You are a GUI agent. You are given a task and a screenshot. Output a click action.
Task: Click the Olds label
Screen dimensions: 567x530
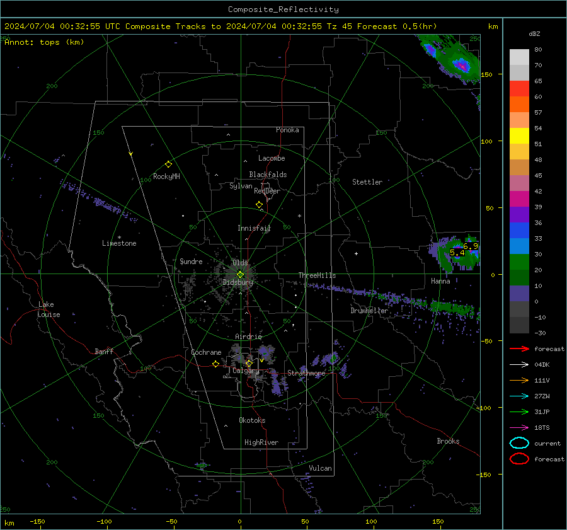click(240, 263)
